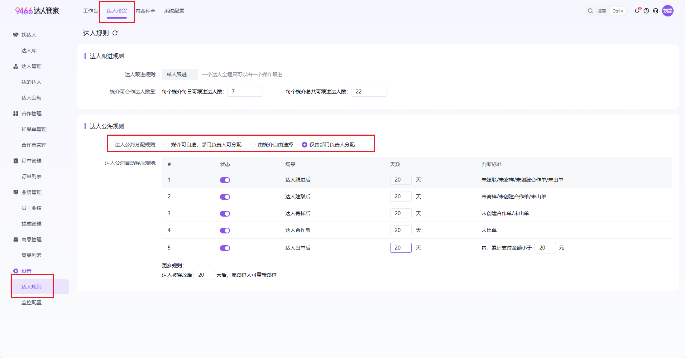
Task: Switch to 达人带货 top tab
Action: (117, 11)
